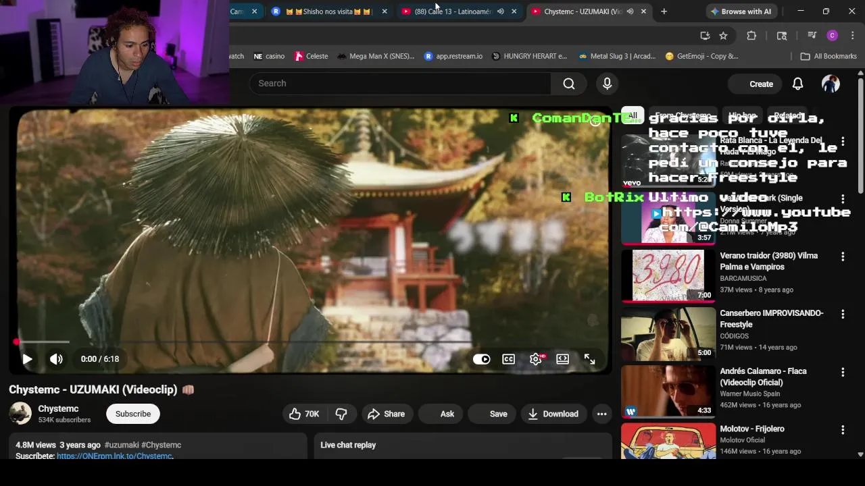The height and width of the screenshot is (486, 865).
Task: Focus the YouTube search field
Action: coord(400,83)
